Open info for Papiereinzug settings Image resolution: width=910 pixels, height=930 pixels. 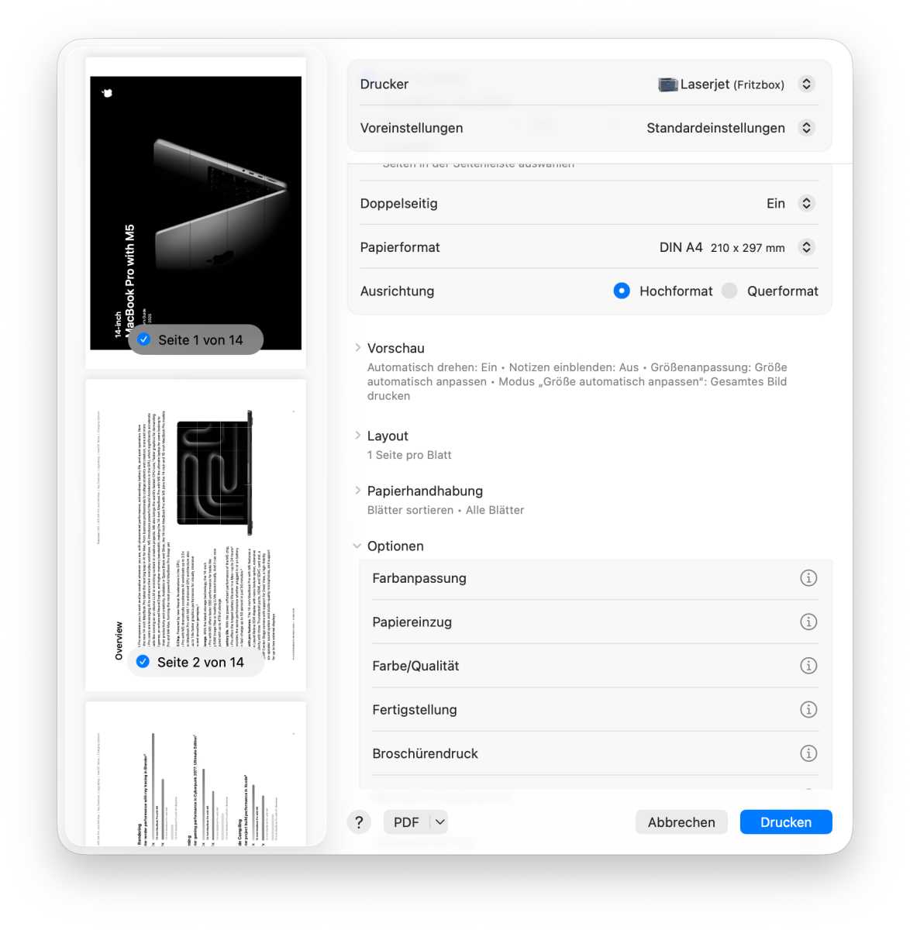click(x=808, y=622)
